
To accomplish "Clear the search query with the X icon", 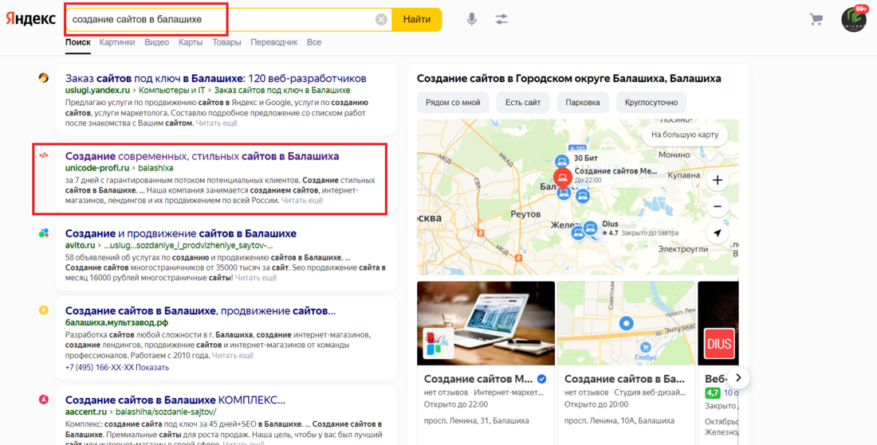I will click(381, 20).
